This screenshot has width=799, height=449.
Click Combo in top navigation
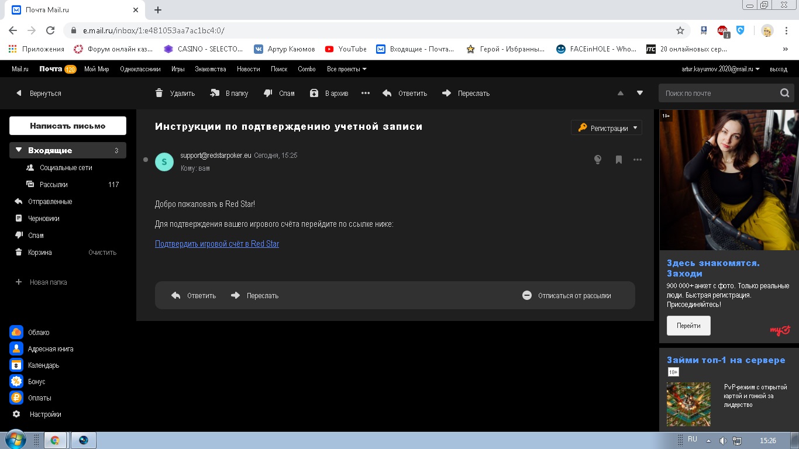(306, 69)
